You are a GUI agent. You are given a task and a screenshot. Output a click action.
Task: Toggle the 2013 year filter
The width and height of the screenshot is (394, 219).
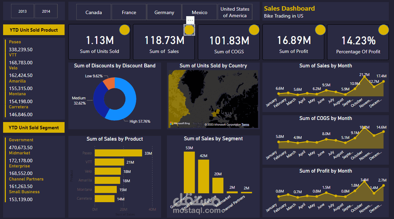[x=22, y=11]
